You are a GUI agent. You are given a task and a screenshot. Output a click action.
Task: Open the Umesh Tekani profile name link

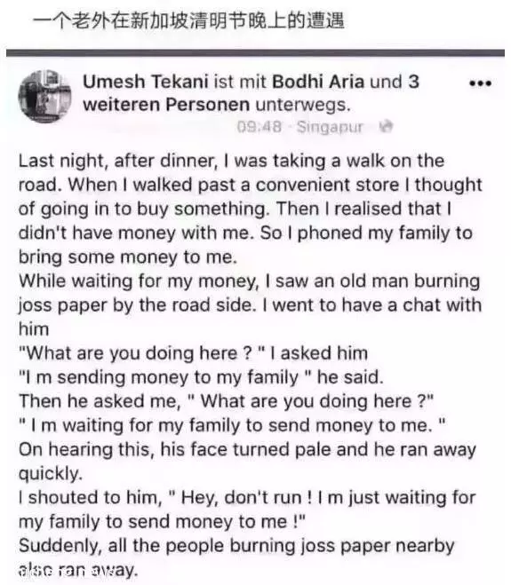[146, 82]
